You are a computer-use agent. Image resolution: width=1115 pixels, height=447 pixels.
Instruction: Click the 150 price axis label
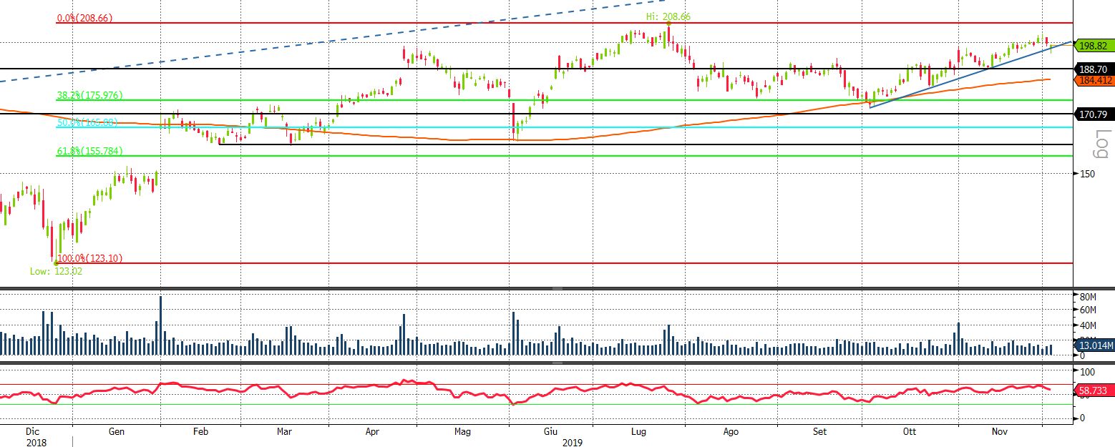pos(1088,174)
